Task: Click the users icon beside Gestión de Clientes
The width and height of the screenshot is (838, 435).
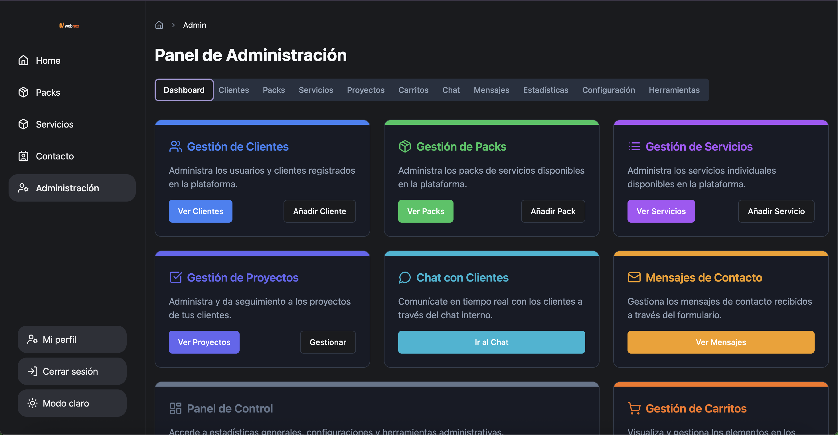Action: [x=176, y=146]
